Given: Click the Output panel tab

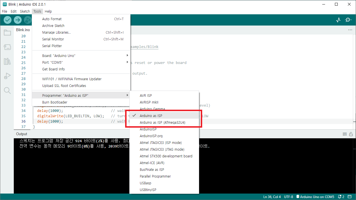Looking at the screenshot, I should (22, 134).
